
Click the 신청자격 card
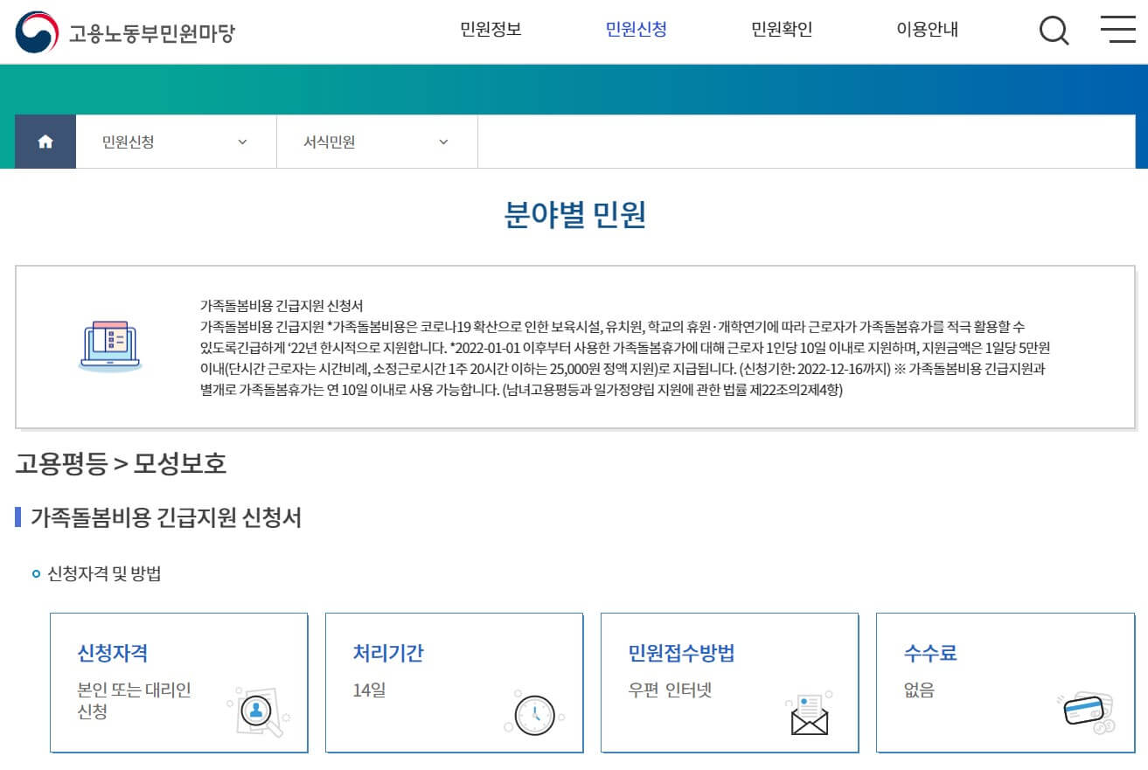point(179,683)
